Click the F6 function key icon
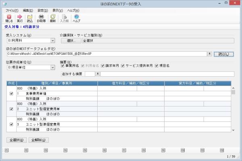242x161 pixels. pos(104,150)
